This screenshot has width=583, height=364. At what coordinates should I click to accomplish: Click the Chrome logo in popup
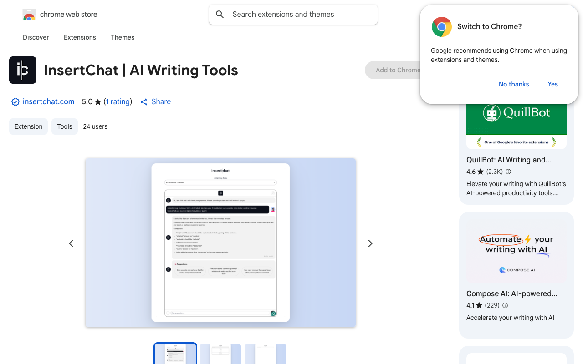[441, 27]
